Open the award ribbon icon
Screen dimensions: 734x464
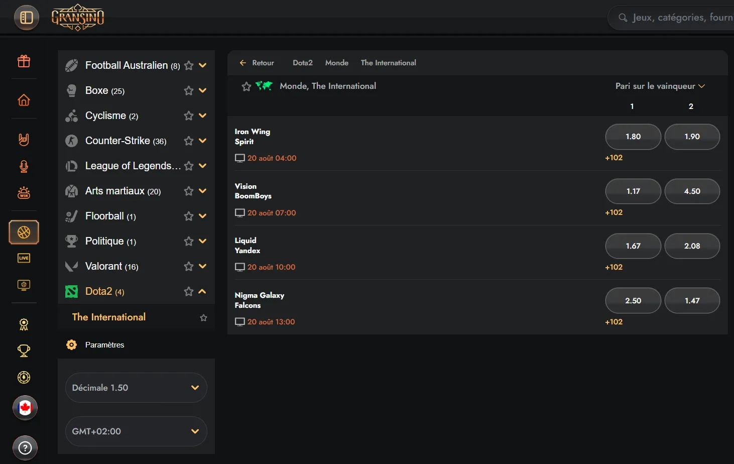click(x=24, y=324)
